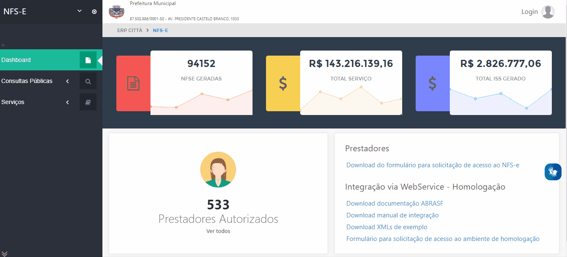Open the VLibras accessibility hands icon

[553, 172]
